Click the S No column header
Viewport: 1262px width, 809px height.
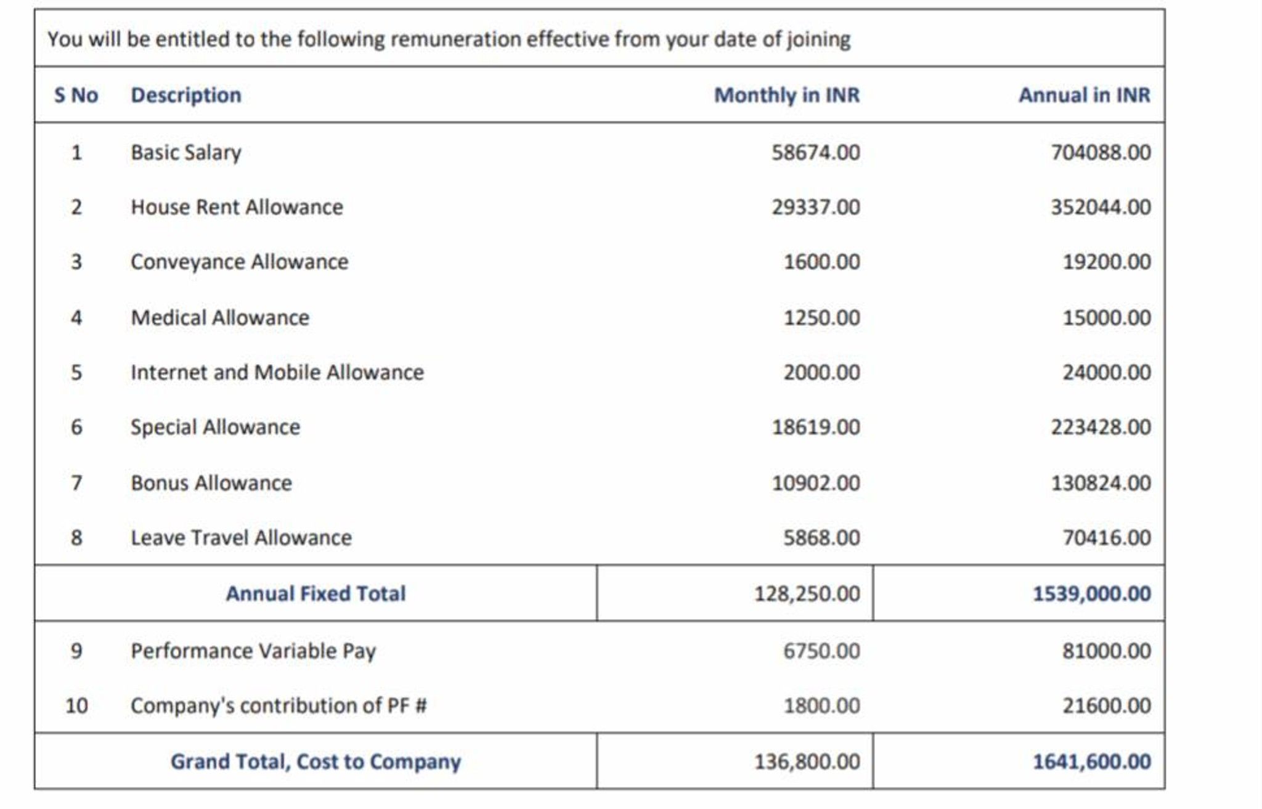(76, 95)
